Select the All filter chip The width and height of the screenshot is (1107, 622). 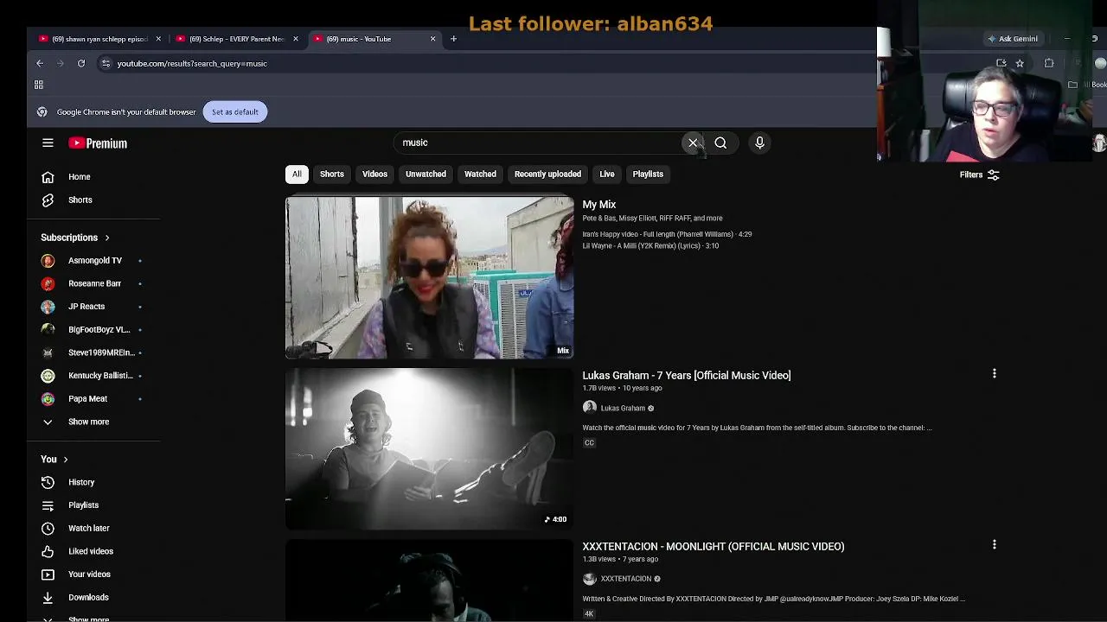(x=297, y=175)
